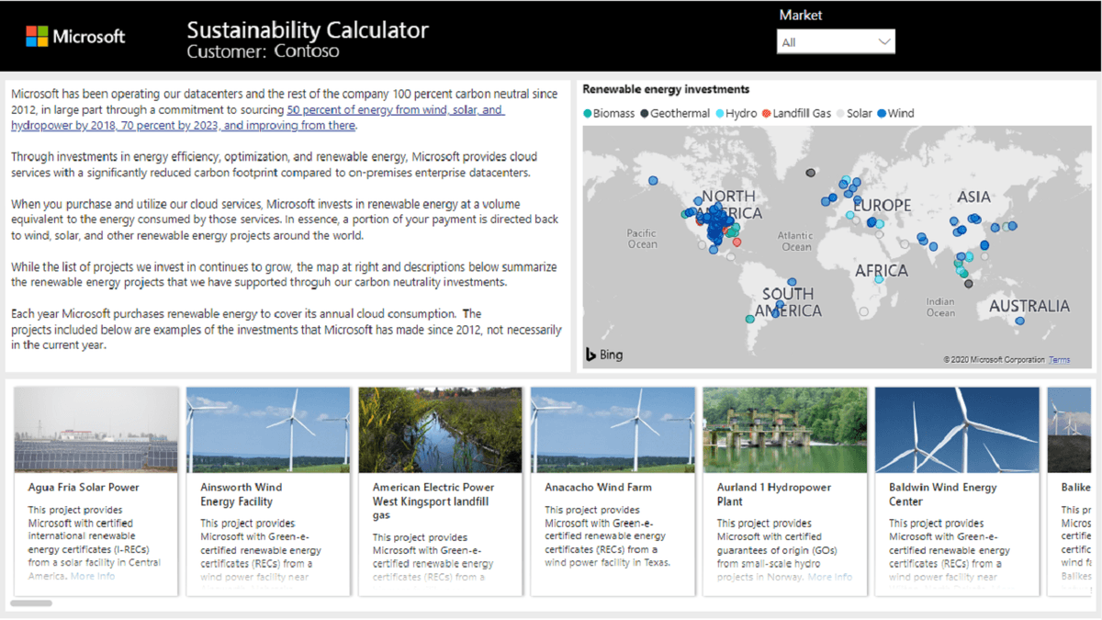
Task: Select the Wind legend dot
Action: click(x=882, y=114)
